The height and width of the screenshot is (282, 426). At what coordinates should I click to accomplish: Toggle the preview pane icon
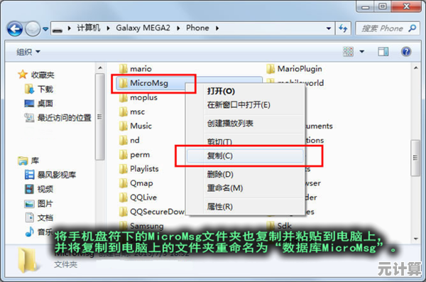click(x=383, y=51)
